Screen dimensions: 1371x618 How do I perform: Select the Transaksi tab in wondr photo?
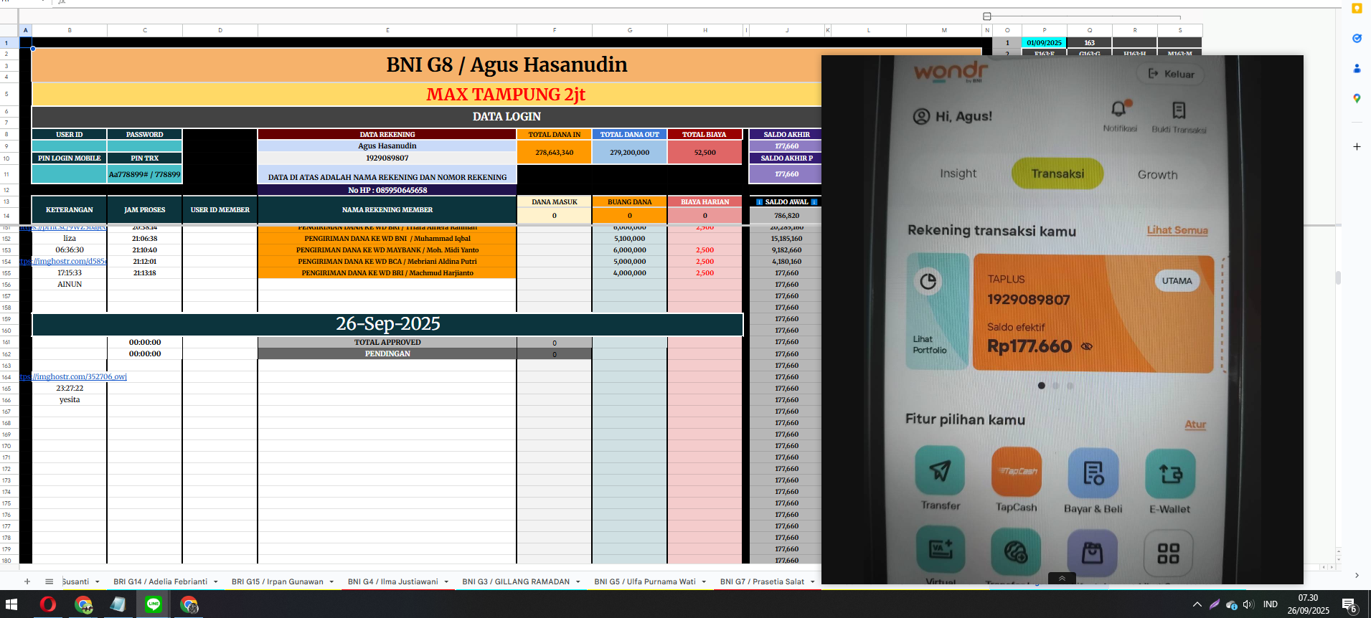1057,173
